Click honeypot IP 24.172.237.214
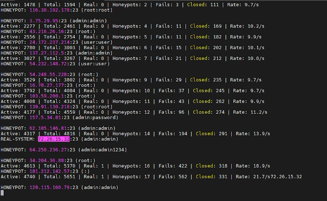Viewport: 327px width, 201px height. point(50,42)
